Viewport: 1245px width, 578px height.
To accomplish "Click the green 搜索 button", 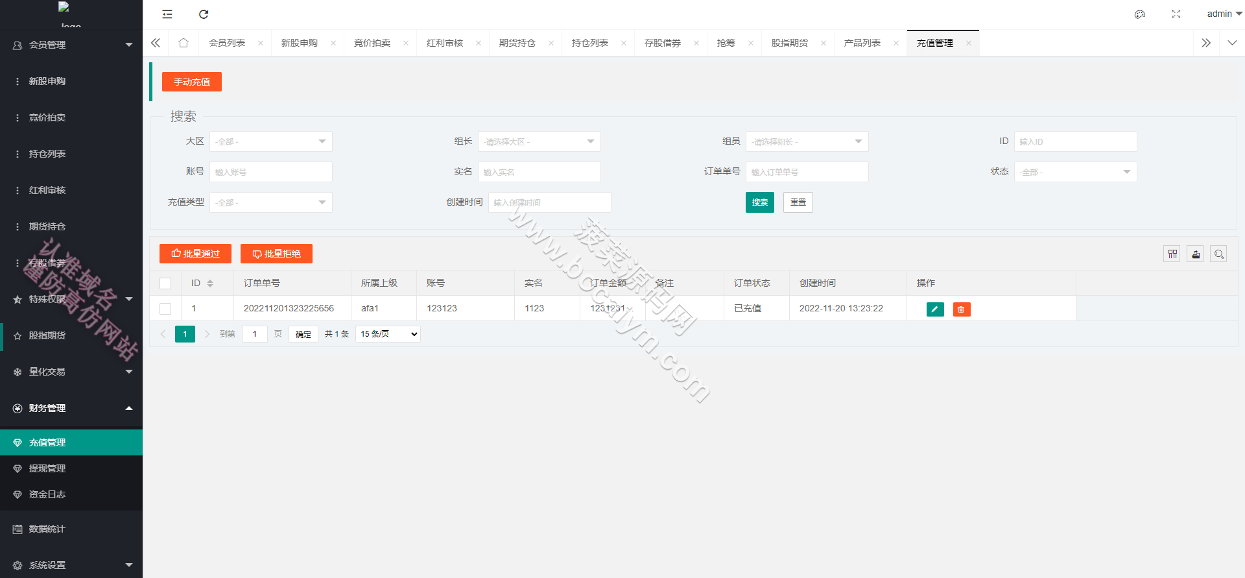I will (760, 202).
